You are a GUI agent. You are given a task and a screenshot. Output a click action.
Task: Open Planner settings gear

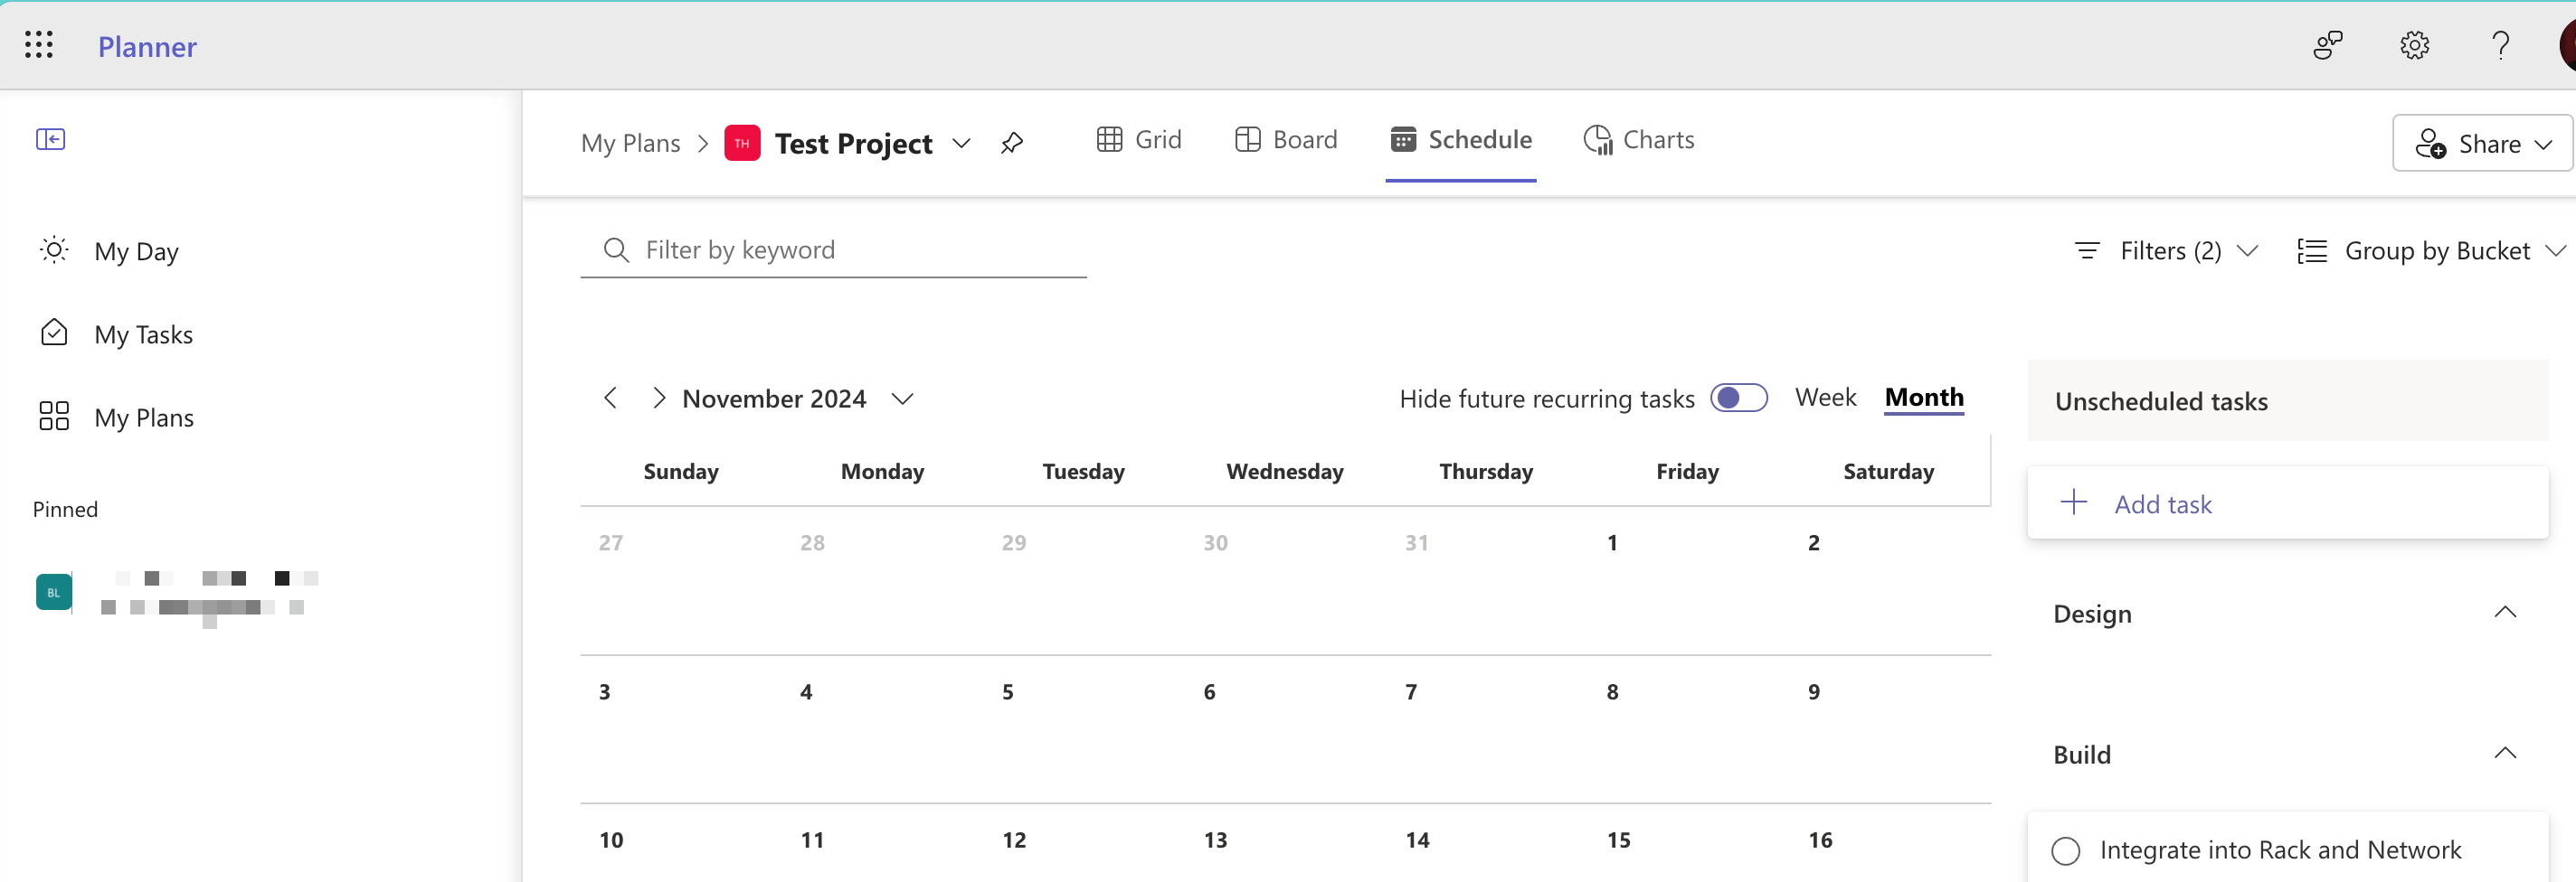(2414, 45)
